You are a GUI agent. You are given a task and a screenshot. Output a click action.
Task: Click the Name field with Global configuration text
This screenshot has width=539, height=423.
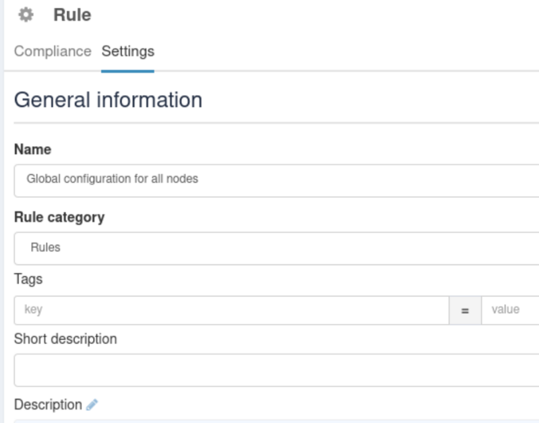click(276, 181)
